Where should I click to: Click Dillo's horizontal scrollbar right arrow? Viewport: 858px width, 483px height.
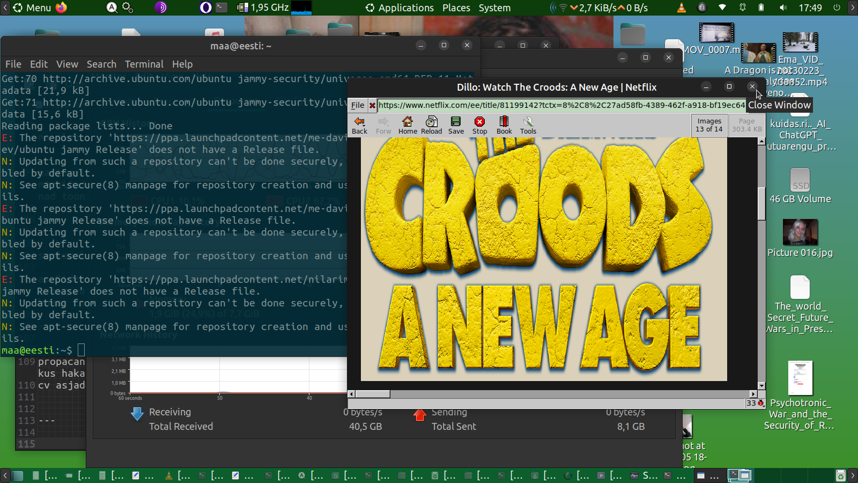pyautogui.click(x=753, y=394)
